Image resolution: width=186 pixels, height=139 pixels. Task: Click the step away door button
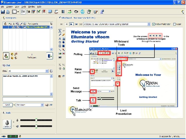50,56
